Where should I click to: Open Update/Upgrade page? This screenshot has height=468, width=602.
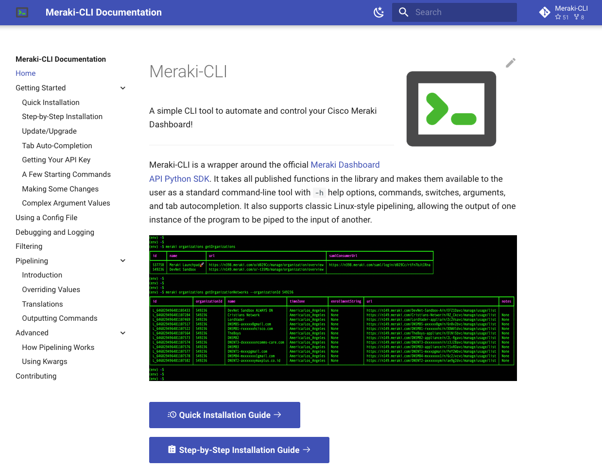[49, 131]
